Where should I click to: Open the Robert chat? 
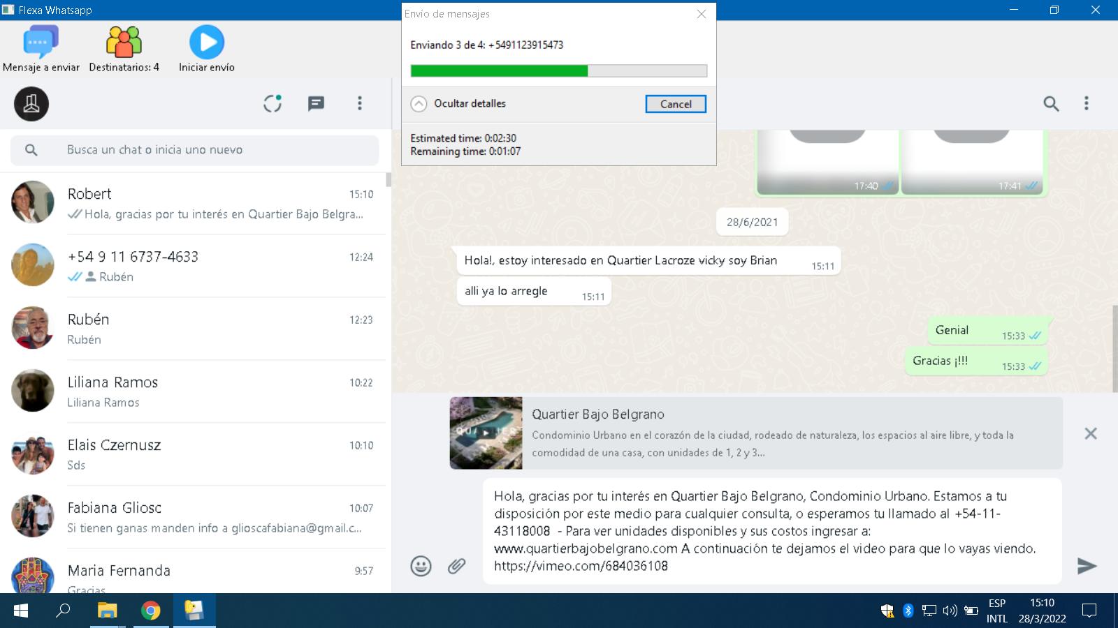pyautogui.click(x=193, y=203)
